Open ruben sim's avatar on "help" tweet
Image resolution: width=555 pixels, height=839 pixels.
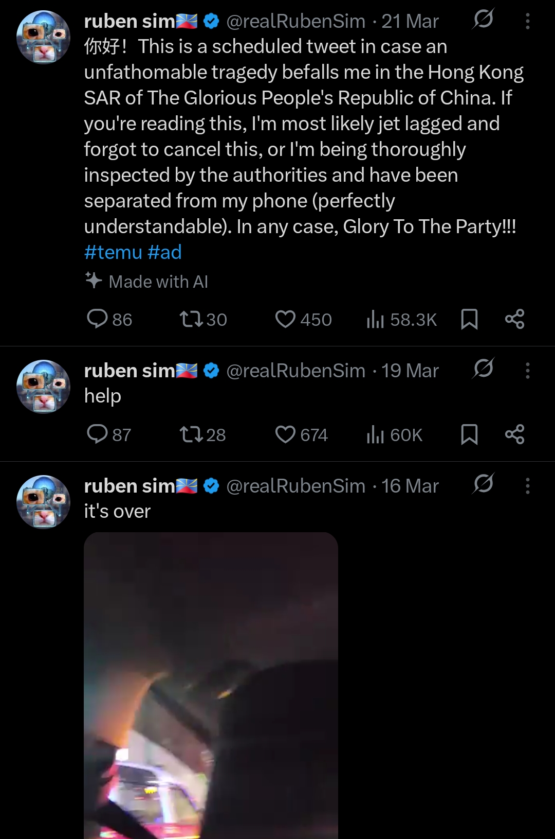[44, 386]
